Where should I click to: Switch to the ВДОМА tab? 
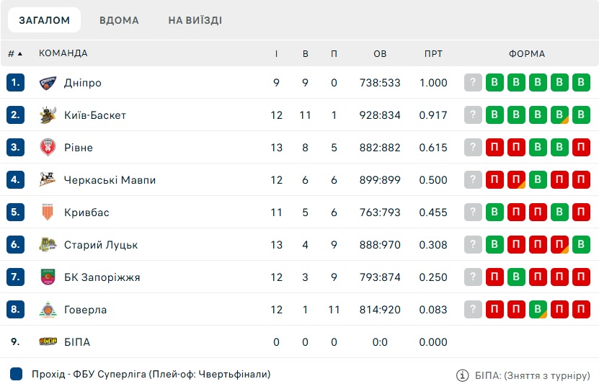coord(119,20)
